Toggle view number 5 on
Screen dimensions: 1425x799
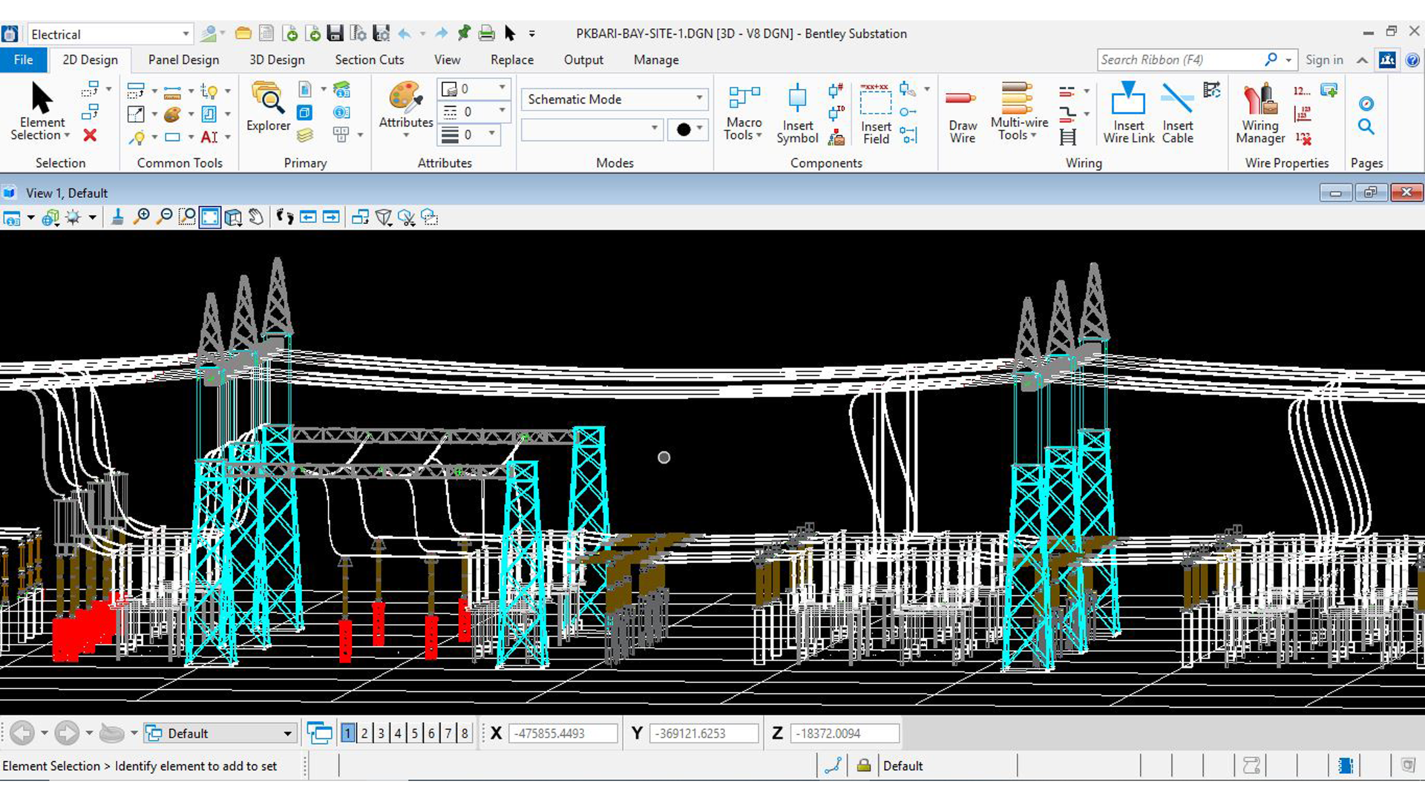414,734
